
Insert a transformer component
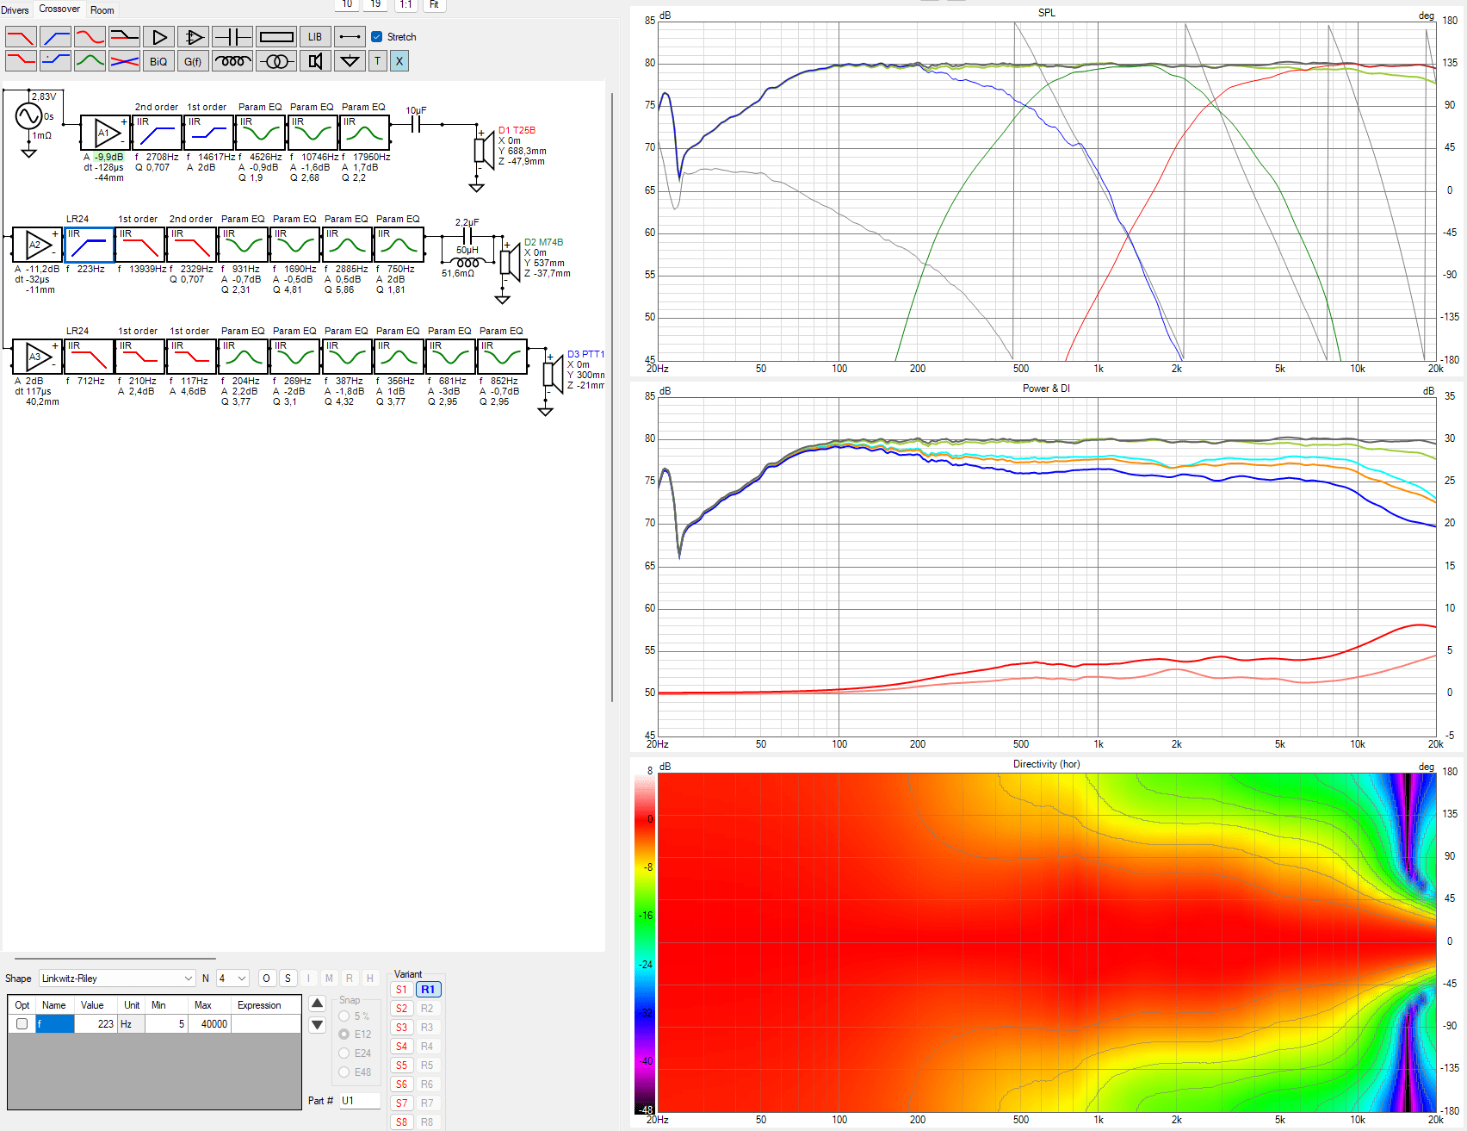pos(276,61)
